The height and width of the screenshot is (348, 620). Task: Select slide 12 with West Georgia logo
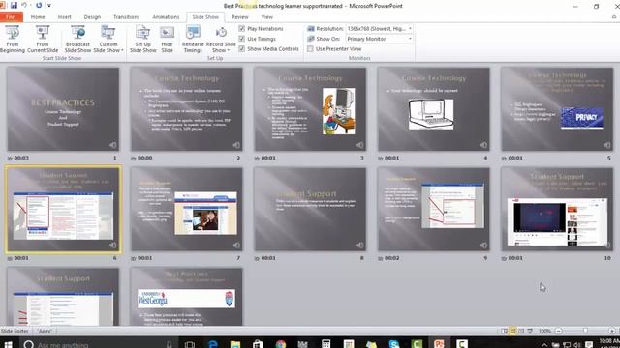[187, 297]
